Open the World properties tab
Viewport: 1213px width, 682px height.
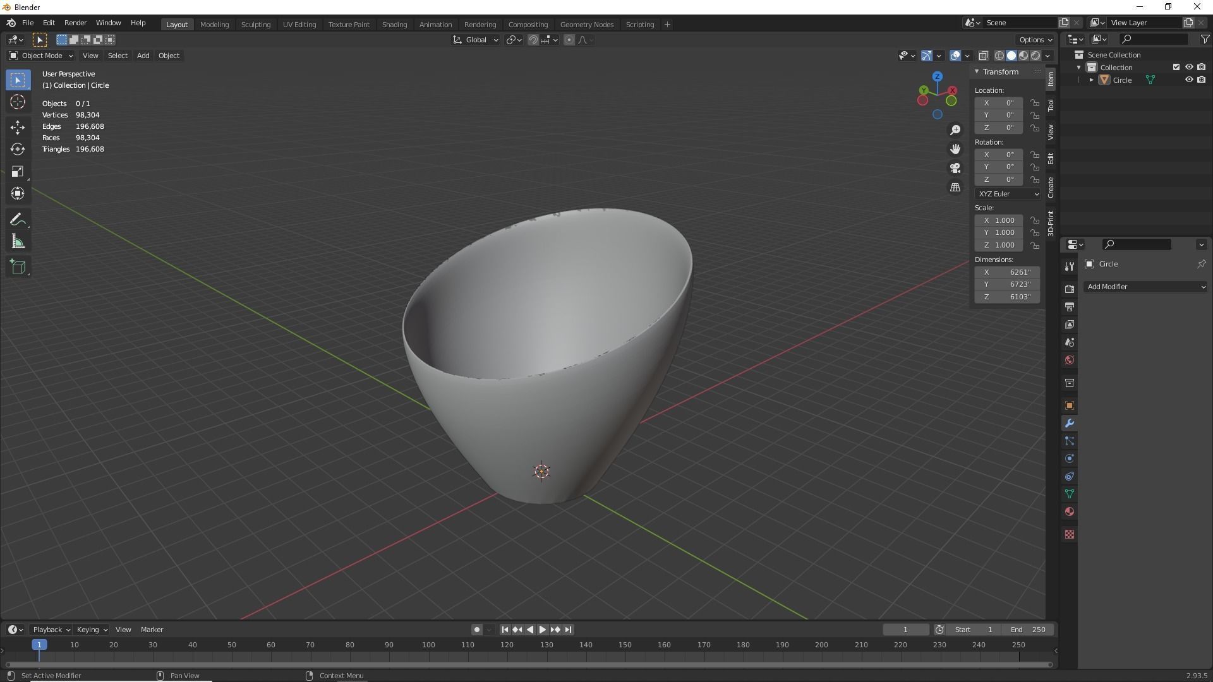(x=1070, y=360)
